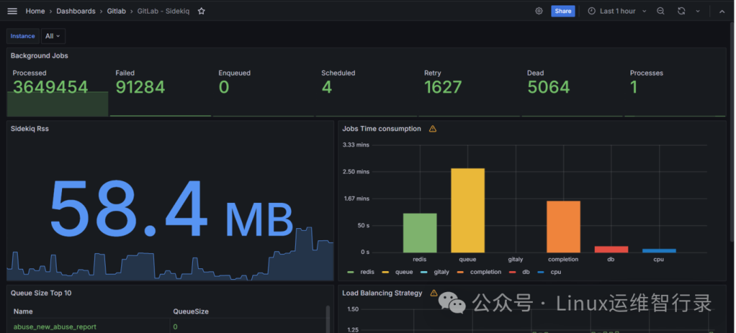Open the Load Balancing Strategy panel title
736x333 pixels.
(x=382, y=293)
